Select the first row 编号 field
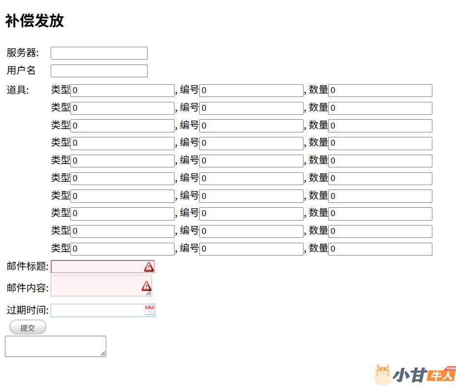Viewport: 456px width, 386px height. [251, 91]
